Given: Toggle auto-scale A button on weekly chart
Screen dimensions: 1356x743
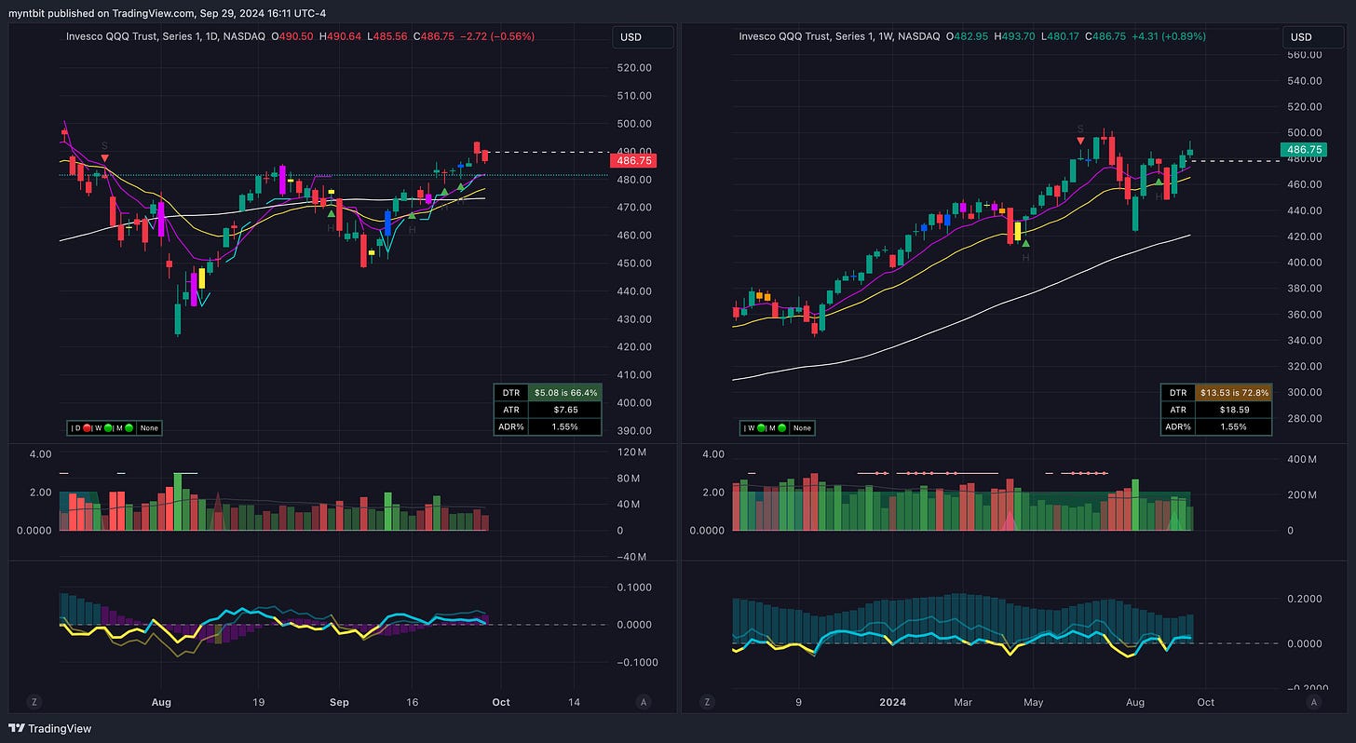Looking at the screenshot, I should [1314, 702].
